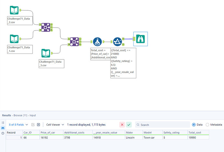This screenshot has width=224, height=152.
Task: Select the Challenge71_Data_1.csv Input Data tool icon
Action: pos(14,39)
